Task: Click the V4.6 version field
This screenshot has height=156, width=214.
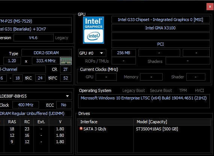Action: [x=33, y=38]
